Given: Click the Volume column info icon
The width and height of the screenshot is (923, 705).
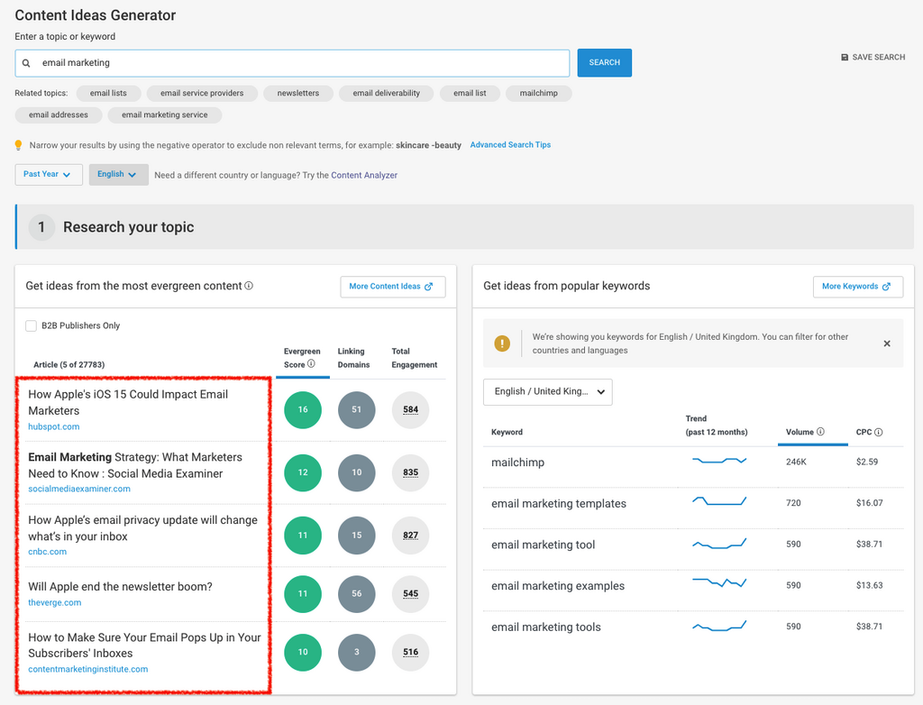Looking at the screenshot, I should (x=820, y=432).
